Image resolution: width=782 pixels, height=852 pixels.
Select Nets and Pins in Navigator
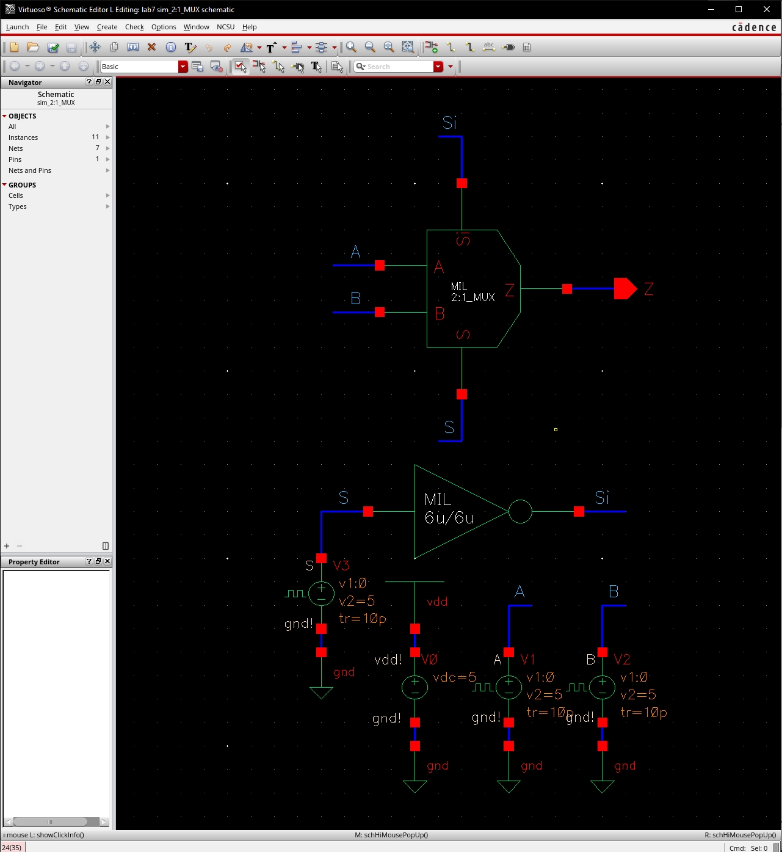click(x=30, y=170)
